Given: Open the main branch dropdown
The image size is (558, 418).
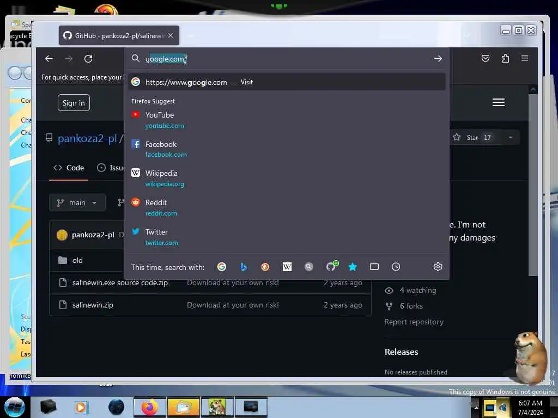Looking at the screenshot, I should [x=77, y=202].
